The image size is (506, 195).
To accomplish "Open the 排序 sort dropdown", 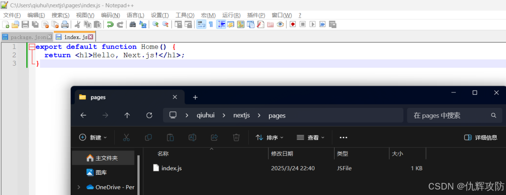I will (269, 138).
